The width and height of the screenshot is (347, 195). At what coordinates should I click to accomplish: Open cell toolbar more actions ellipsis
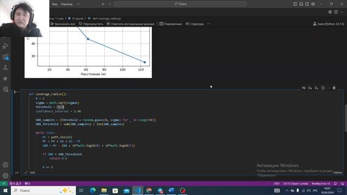pos(329,88)
